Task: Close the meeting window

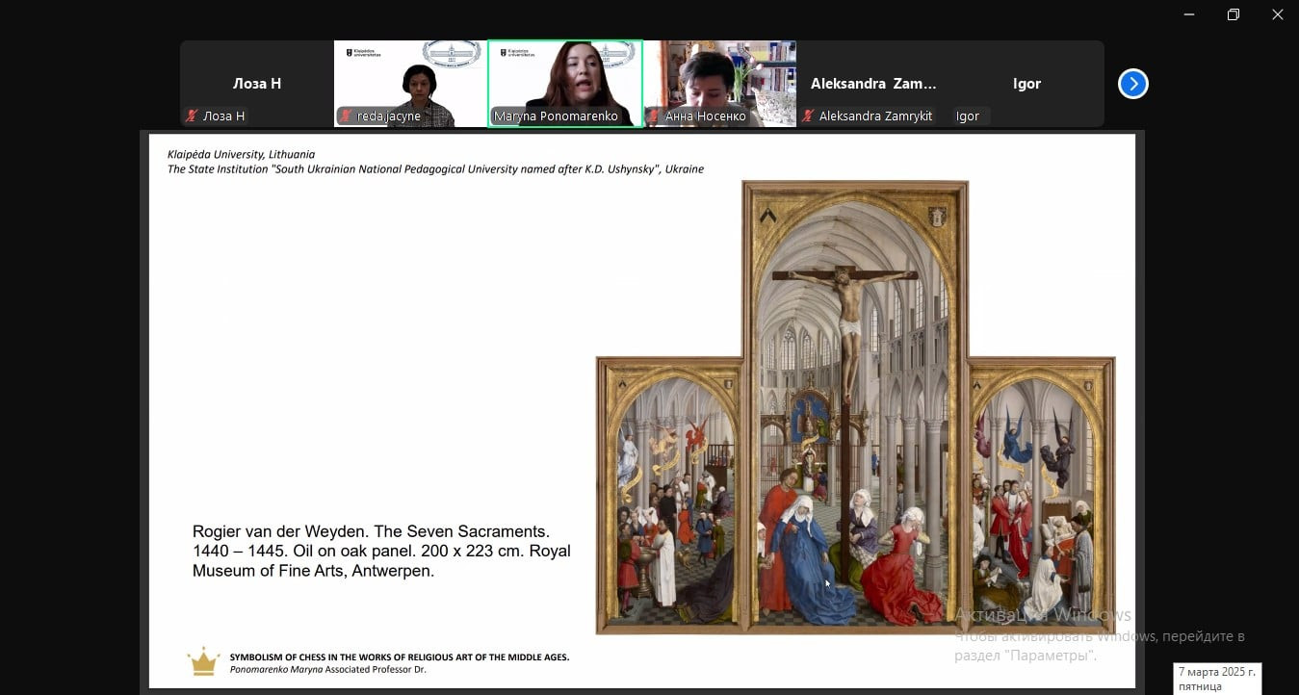Action: point(1278,14)
